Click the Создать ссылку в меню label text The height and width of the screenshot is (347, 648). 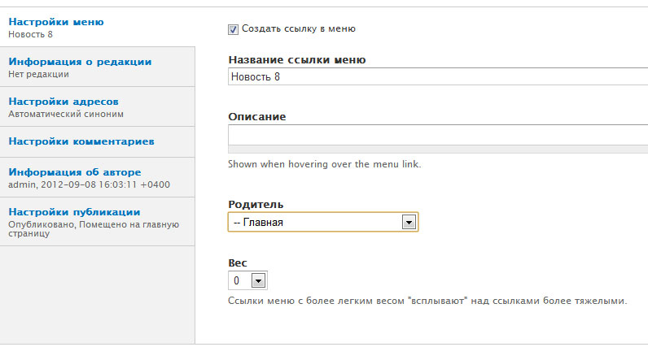(x=299, y=28)
